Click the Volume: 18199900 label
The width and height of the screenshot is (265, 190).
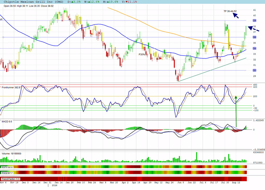click(11, 154)
